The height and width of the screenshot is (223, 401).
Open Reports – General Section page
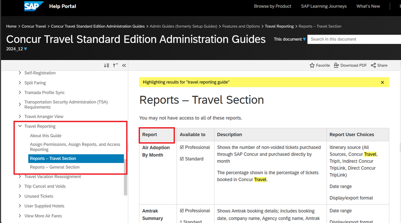(x=55, y=167)
